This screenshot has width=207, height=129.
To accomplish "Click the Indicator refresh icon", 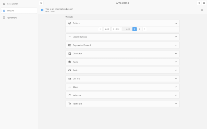I will 70,95.
